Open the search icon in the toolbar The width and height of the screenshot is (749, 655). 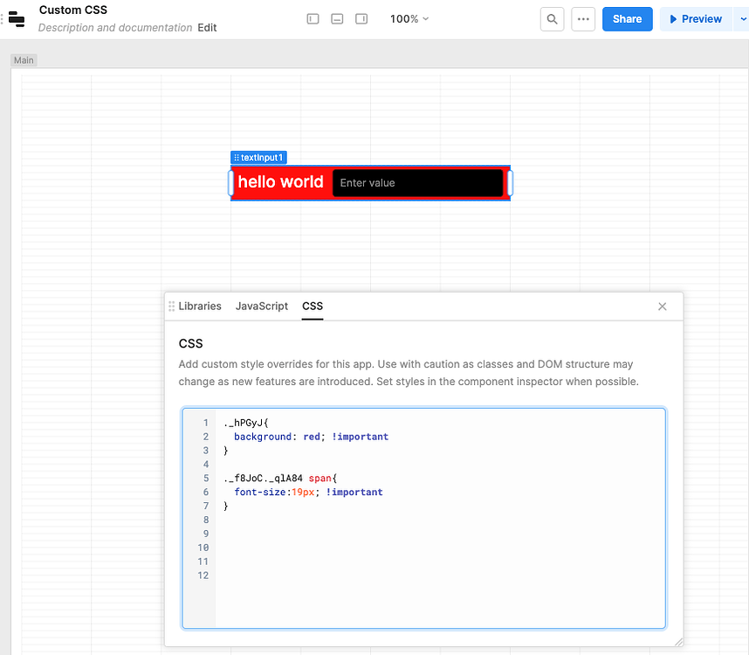[x=552, y=18]
